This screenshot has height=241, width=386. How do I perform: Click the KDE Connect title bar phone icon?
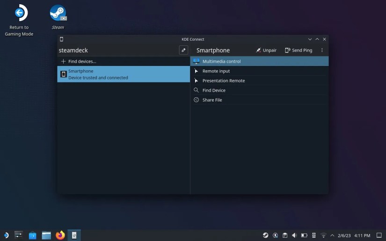62,39
